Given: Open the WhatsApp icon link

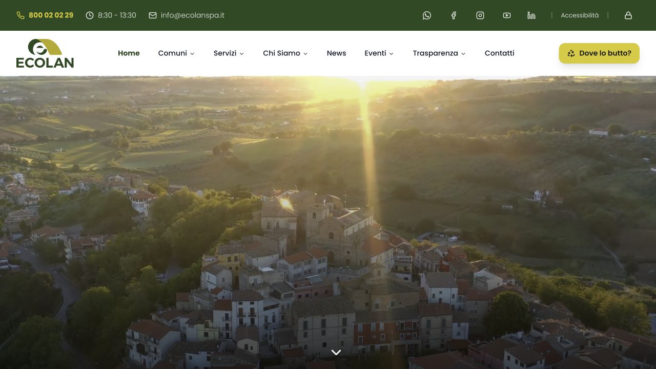Looking at the screenshot, I should (x=427, y=15).
